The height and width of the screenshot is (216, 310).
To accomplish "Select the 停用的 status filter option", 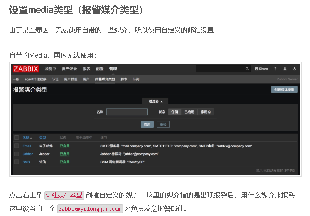I will tap(206, 112).
